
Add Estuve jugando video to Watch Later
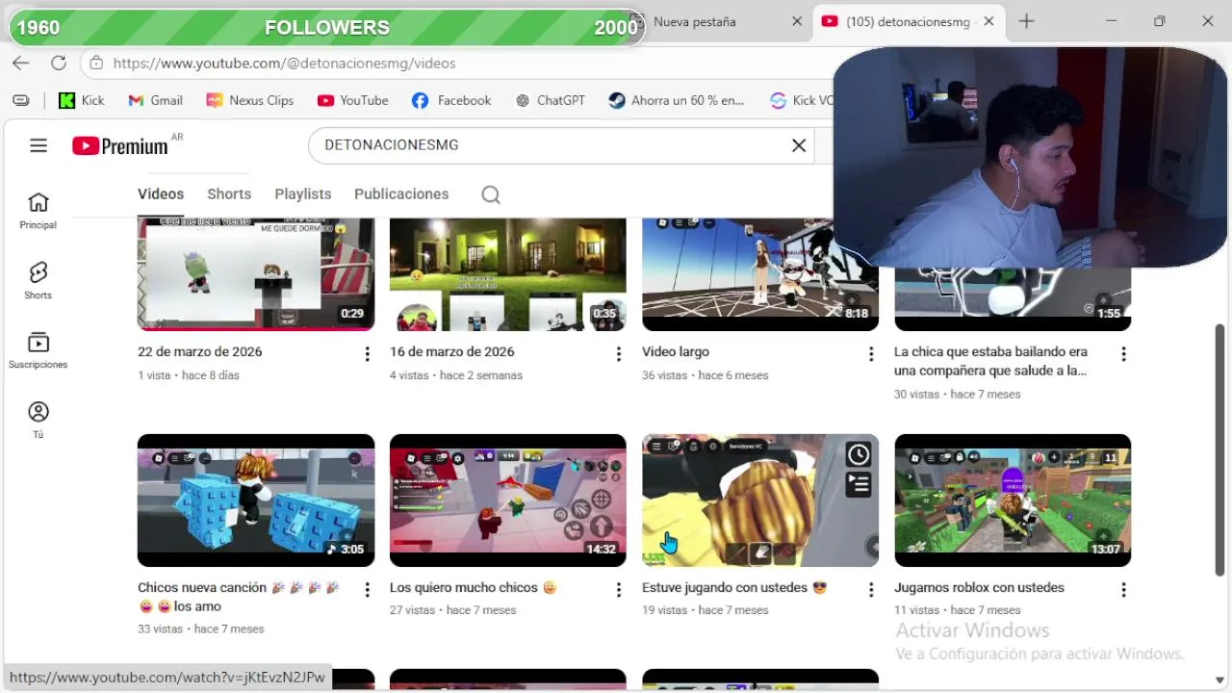[x=859, y=454]
